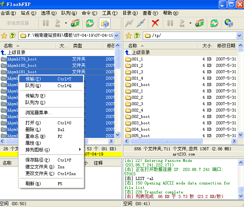Choose 队列为(S) in the context menu
The width and height of the screenshot is (244, 207).
[51, 103]
